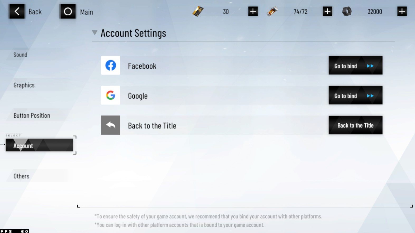Tap the stamina battery icon showing 74/72
415x233 pixels.
tap(272, 11)
